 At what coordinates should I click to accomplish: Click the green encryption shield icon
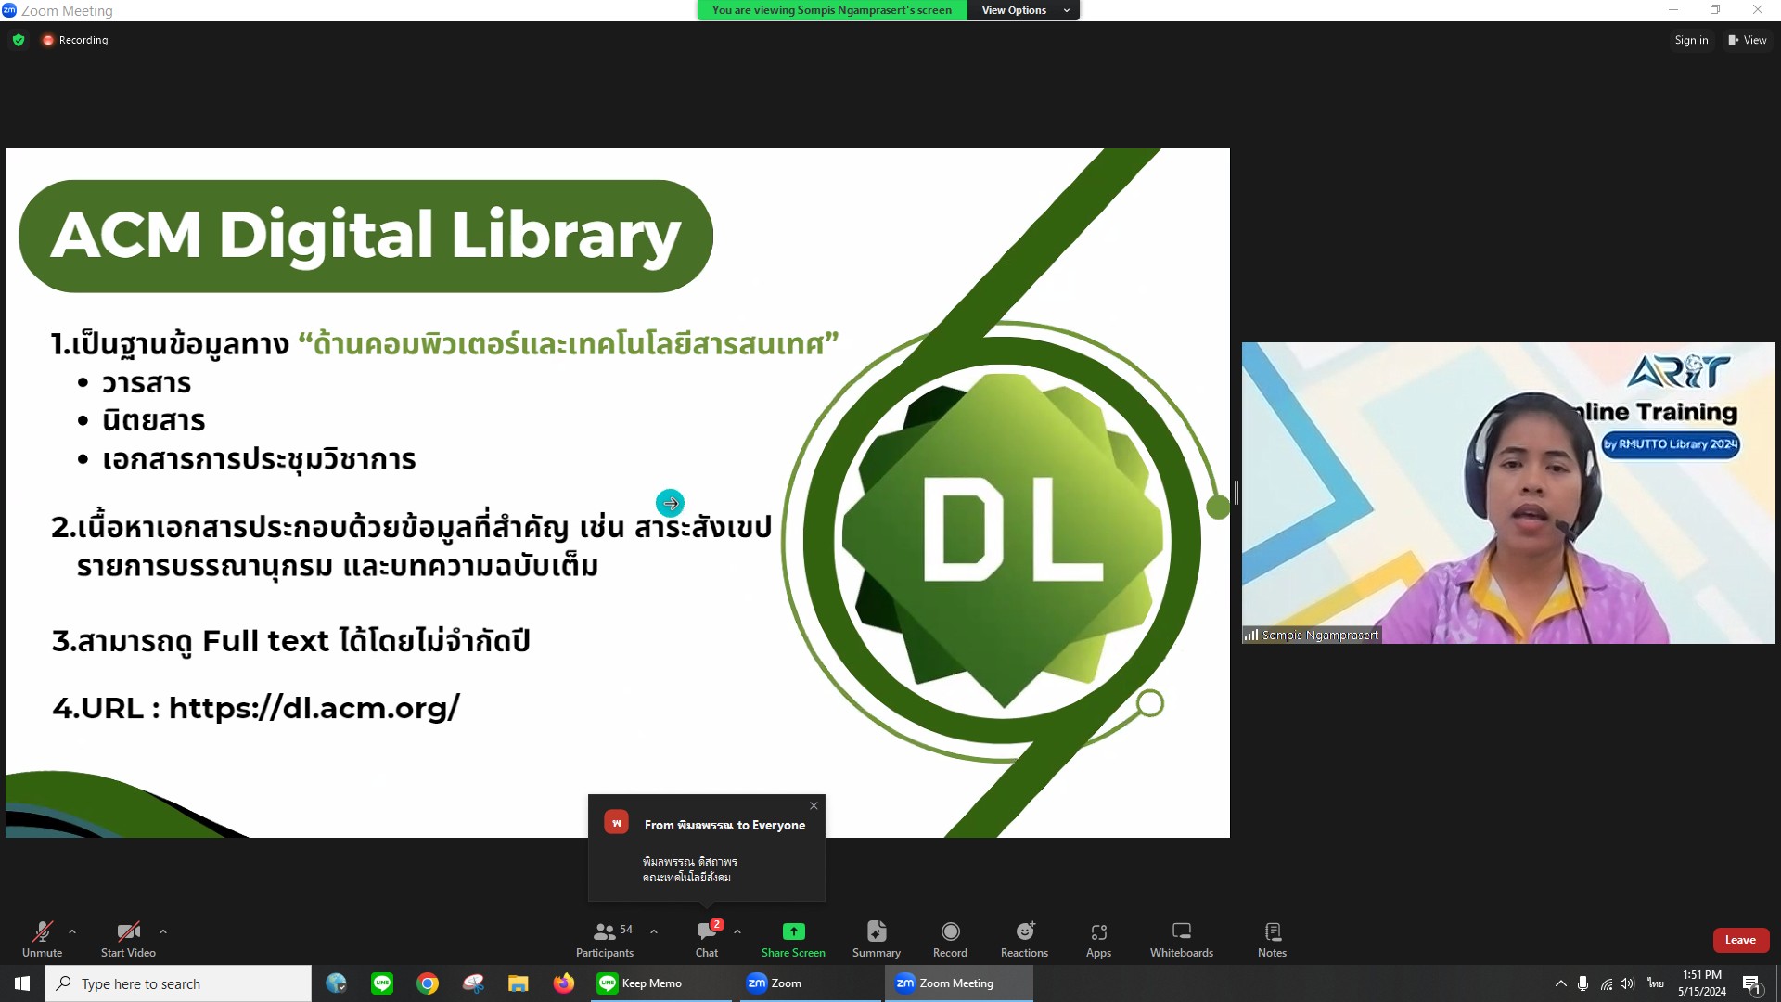[19, 40]
